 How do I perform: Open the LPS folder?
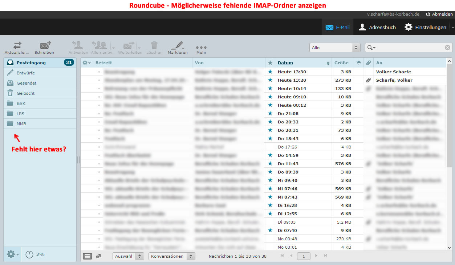[x=40, y=114]
